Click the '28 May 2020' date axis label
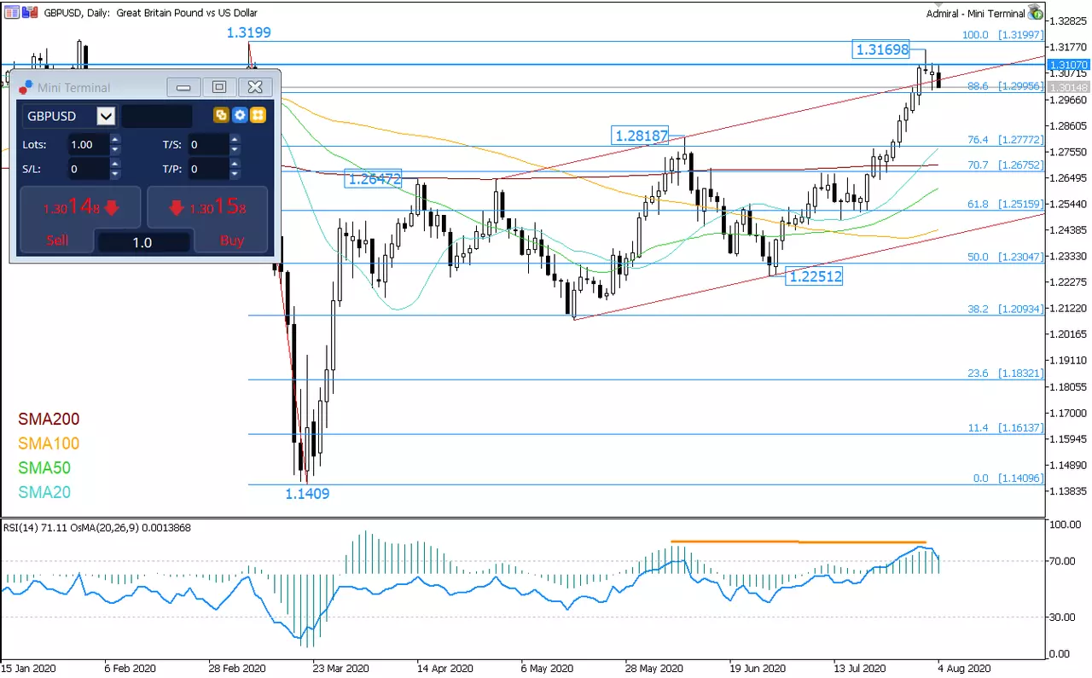This screenshot has width=1092, height=678. click(654, 668)
